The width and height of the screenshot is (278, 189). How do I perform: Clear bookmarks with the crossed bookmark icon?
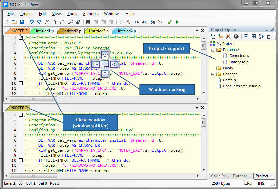pos(111,22)
